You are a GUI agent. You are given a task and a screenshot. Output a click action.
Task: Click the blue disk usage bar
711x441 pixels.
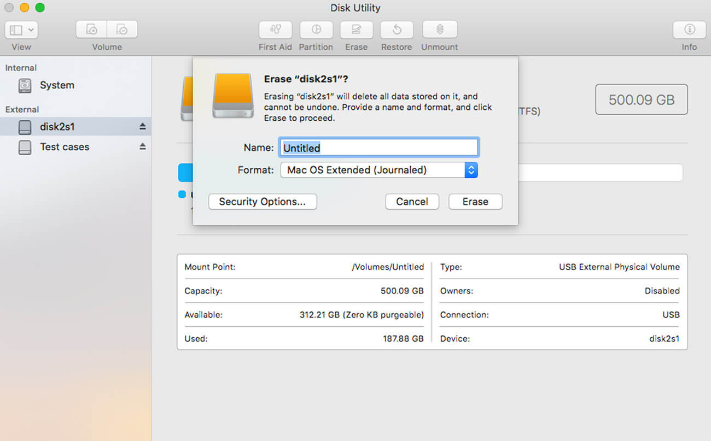click(185, 173)
